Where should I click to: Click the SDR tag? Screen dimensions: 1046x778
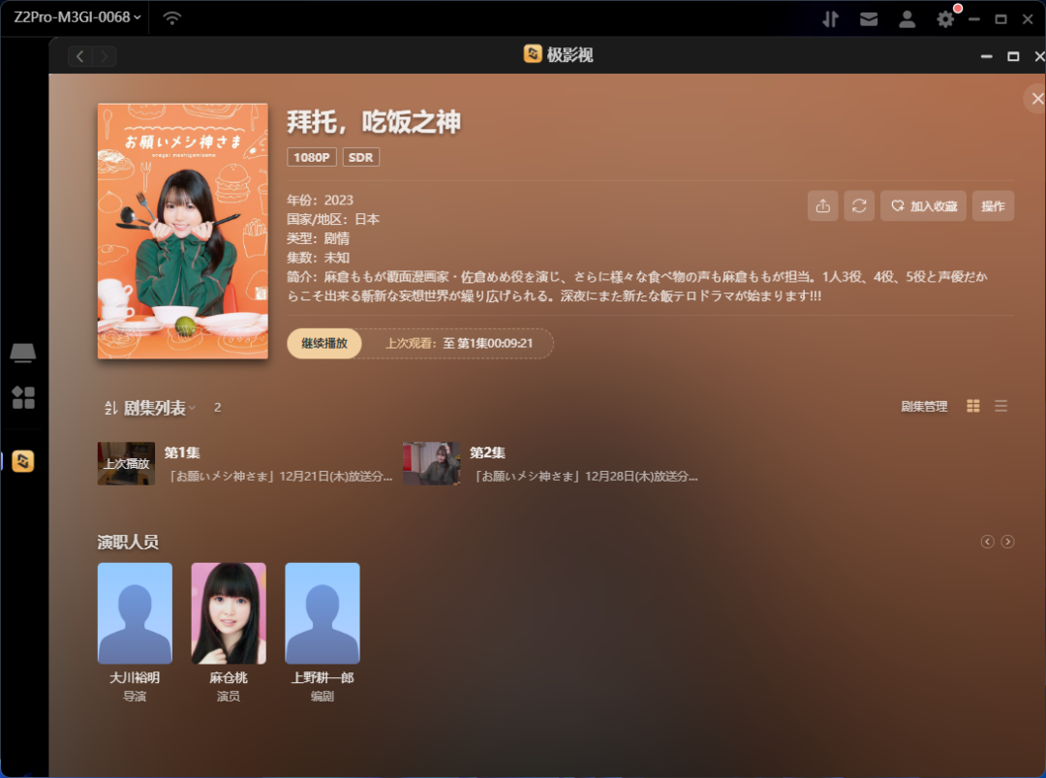(x=361, y=158)
